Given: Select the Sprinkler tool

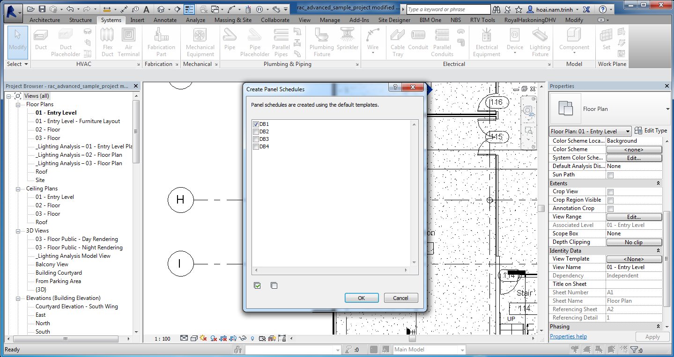Looking at the screenshot, I should click(347, 42).
